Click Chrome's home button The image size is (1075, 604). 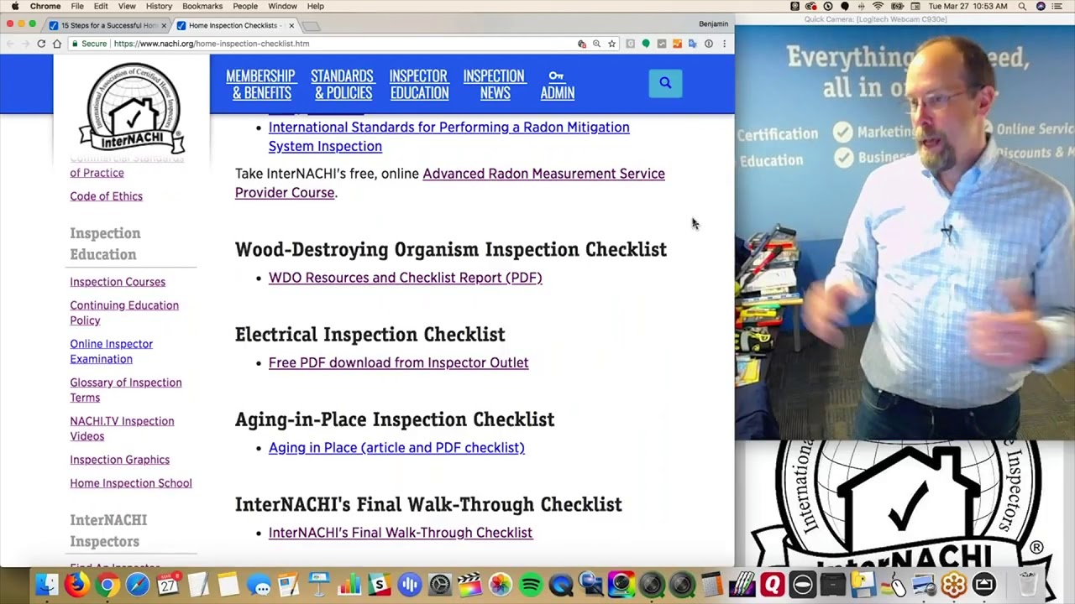pyautogui.click(x=57, y=44)
